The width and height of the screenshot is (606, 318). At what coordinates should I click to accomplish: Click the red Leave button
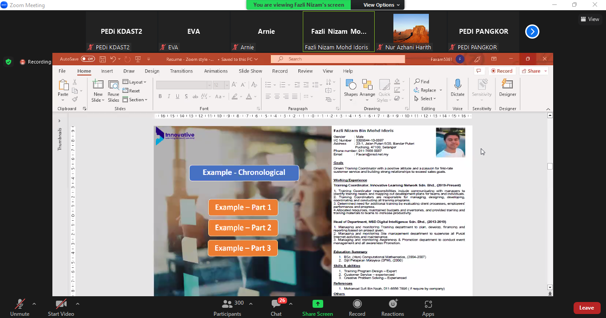point(586,308)
